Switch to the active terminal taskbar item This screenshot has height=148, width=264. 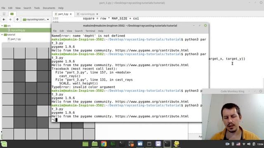167,144
